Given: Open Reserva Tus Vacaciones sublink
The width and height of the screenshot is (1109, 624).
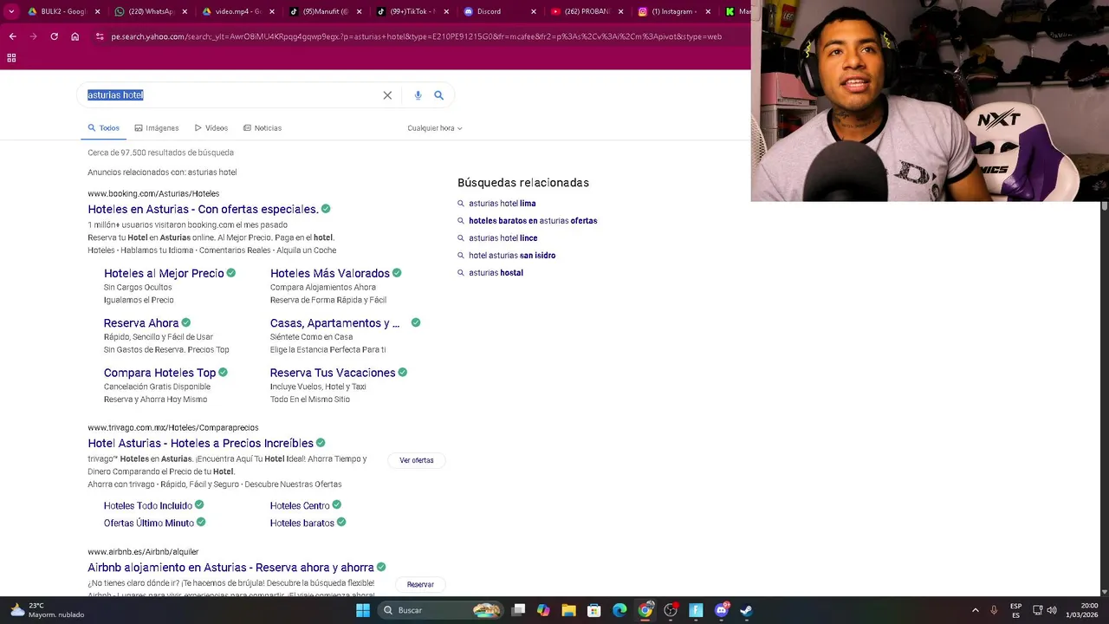Looking at the screenshot, I should coord(333,373).
